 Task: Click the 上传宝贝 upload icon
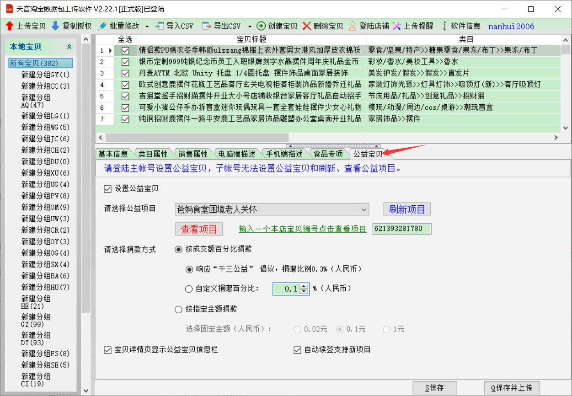point(10,26)
